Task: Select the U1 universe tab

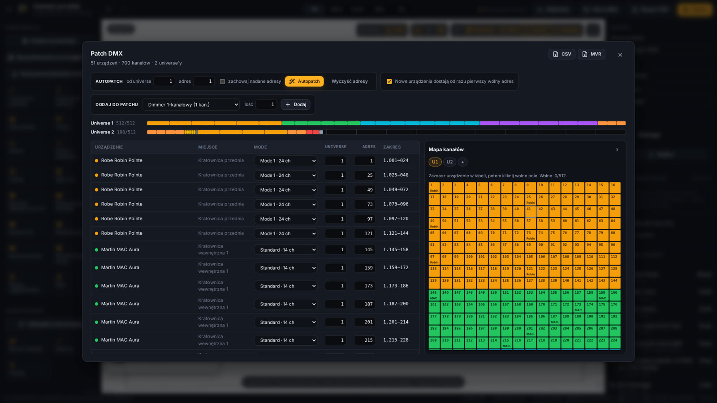Action: pyautogui.click(x=435, y=162)
